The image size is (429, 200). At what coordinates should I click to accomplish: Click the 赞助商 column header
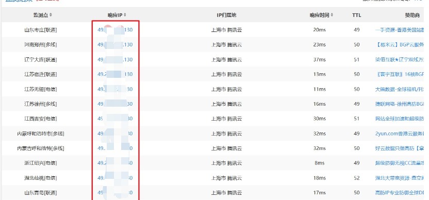tap(412, 15)
